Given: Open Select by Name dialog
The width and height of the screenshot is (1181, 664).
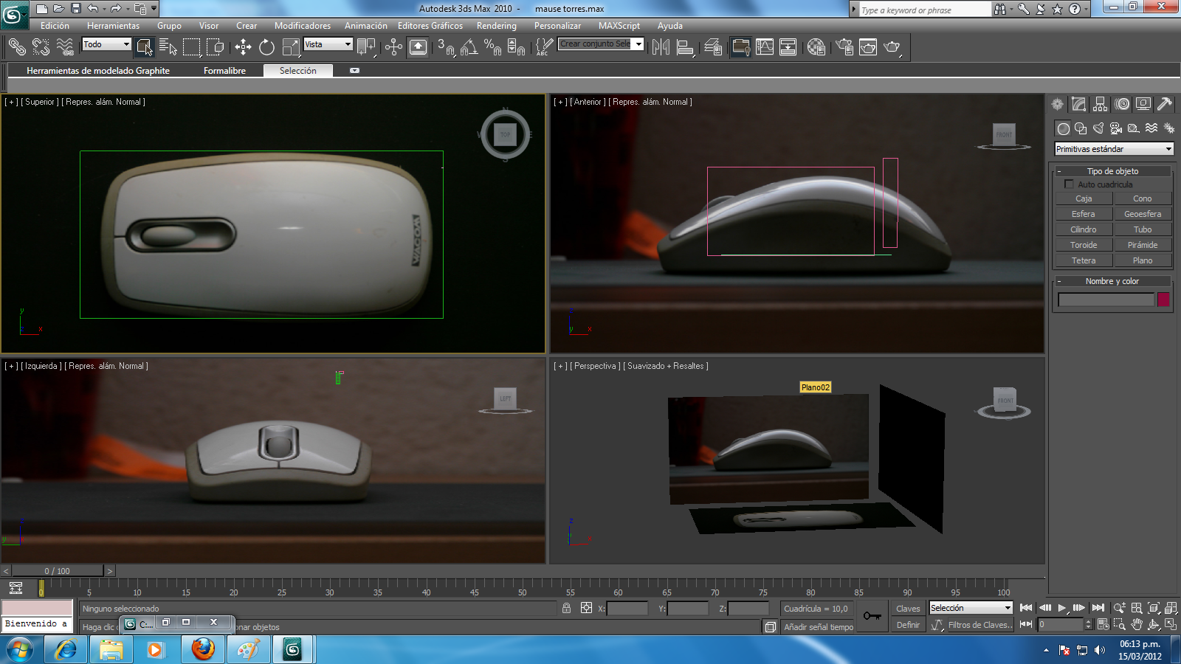Looking at the screenshot, I should pyautogui.click(x=169, y=46).
